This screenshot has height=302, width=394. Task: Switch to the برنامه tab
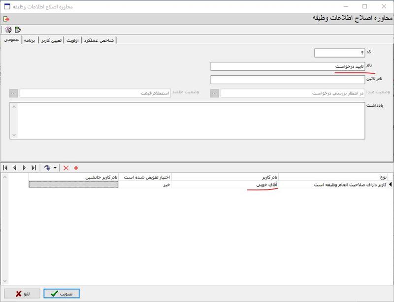tap(30, 40)
